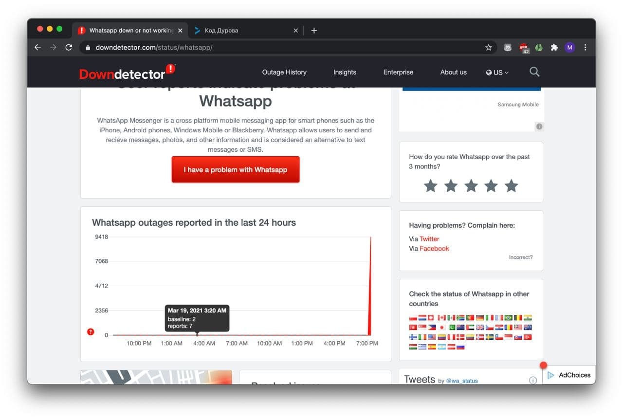Select the Australia flag
This screenshot has height=420, width=623.
pyautogui.click(x=528, y=327)
